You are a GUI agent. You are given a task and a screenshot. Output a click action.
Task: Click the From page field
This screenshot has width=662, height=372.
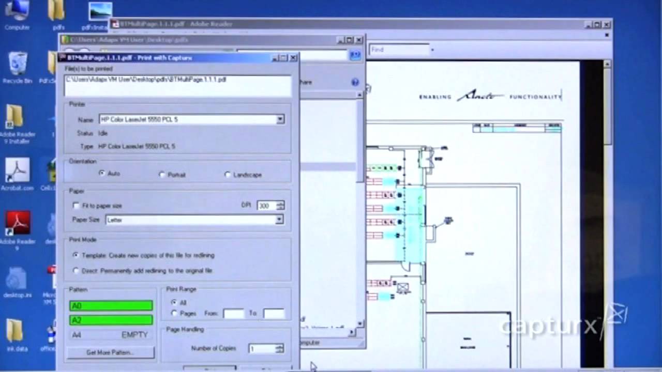233,314
